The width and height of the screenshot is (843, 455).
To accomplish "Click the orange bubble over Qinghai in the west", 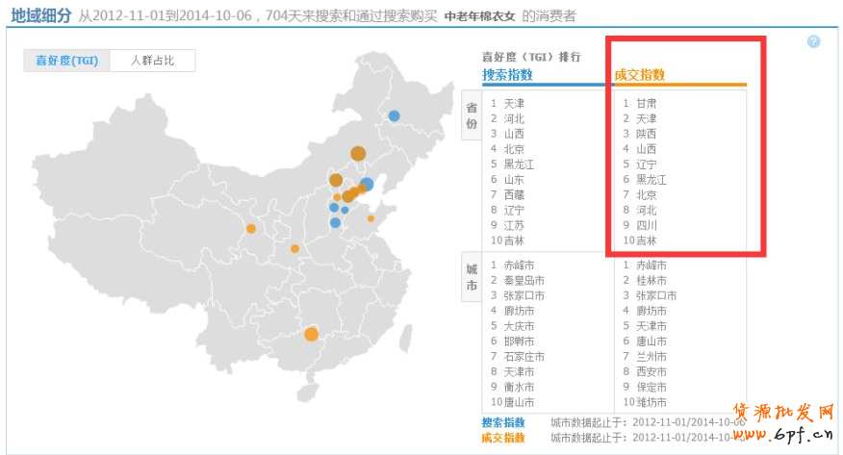I will [x=251, y=229].
